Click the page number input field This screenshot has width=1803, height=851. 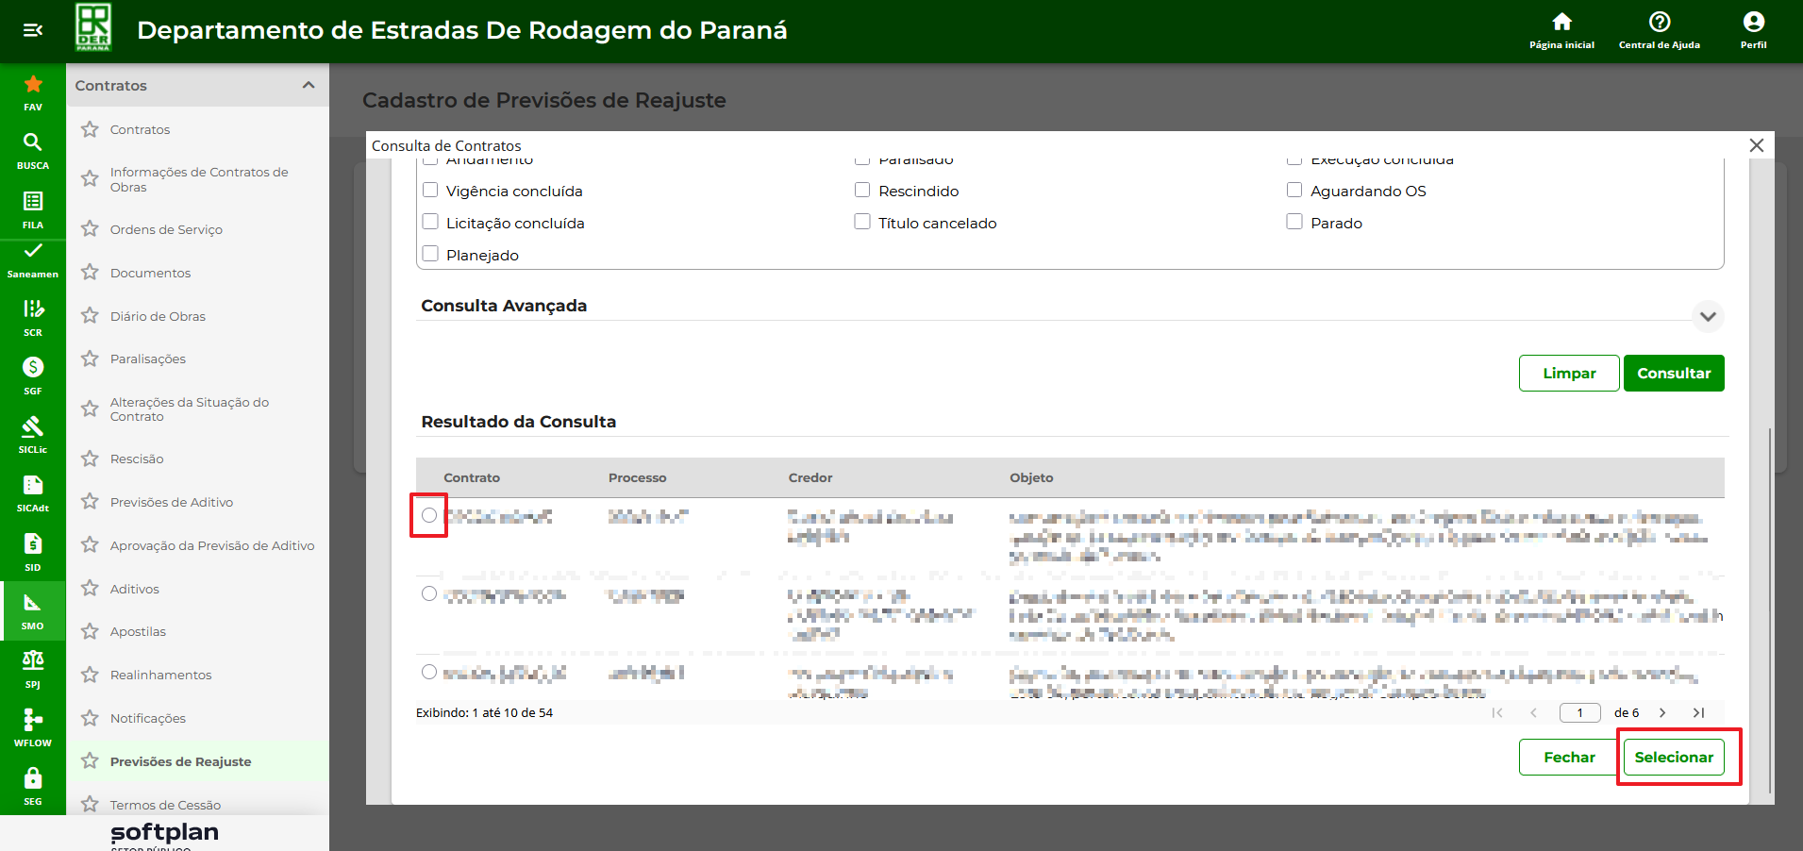pos(1579,713)
